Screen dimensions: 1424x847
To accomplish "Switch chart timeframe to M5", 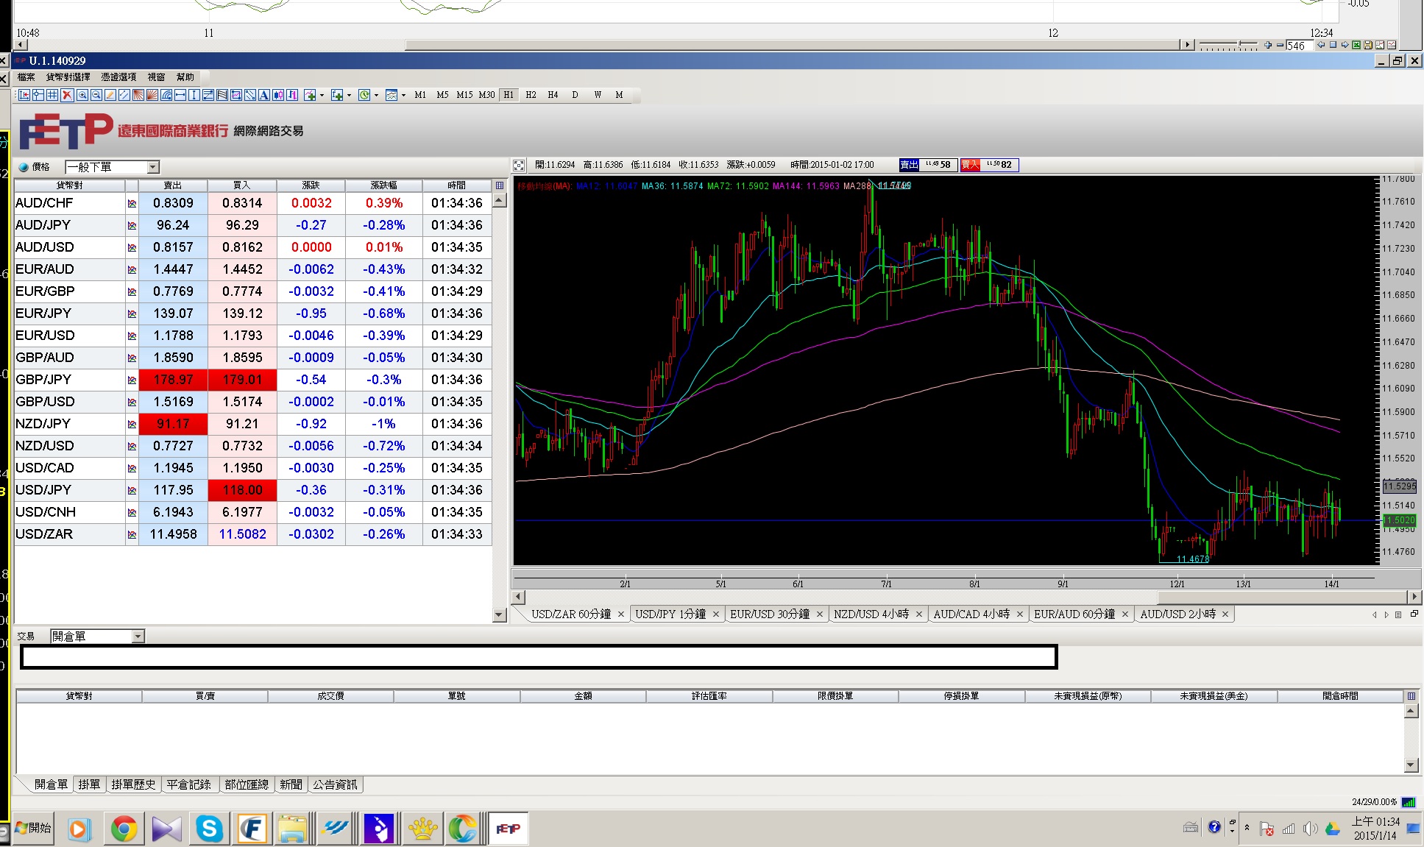I will (442, 95).
